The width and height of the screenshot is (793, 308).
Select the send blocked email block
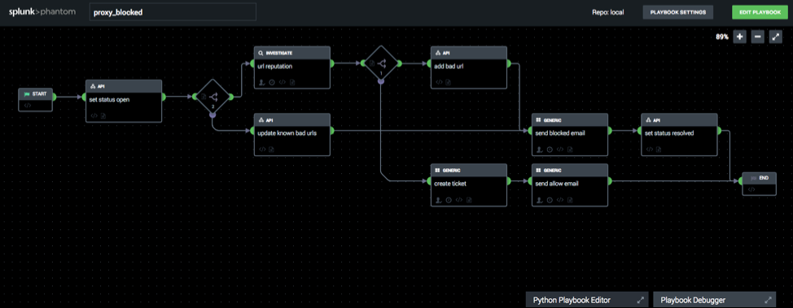569,134
